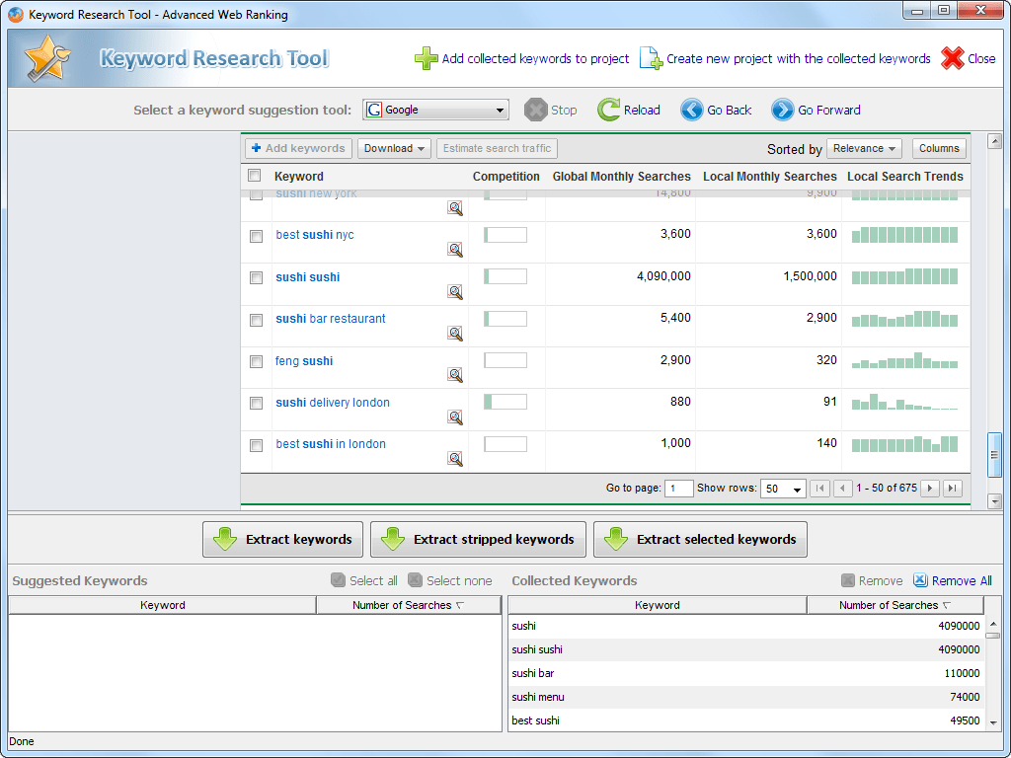Click magnifier icon for sushi delivery london
This screenshot has width=1011, height=758.
[455, 417]
